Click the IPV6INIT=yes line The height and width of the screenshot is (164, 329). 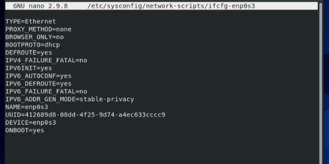(29, 68)
